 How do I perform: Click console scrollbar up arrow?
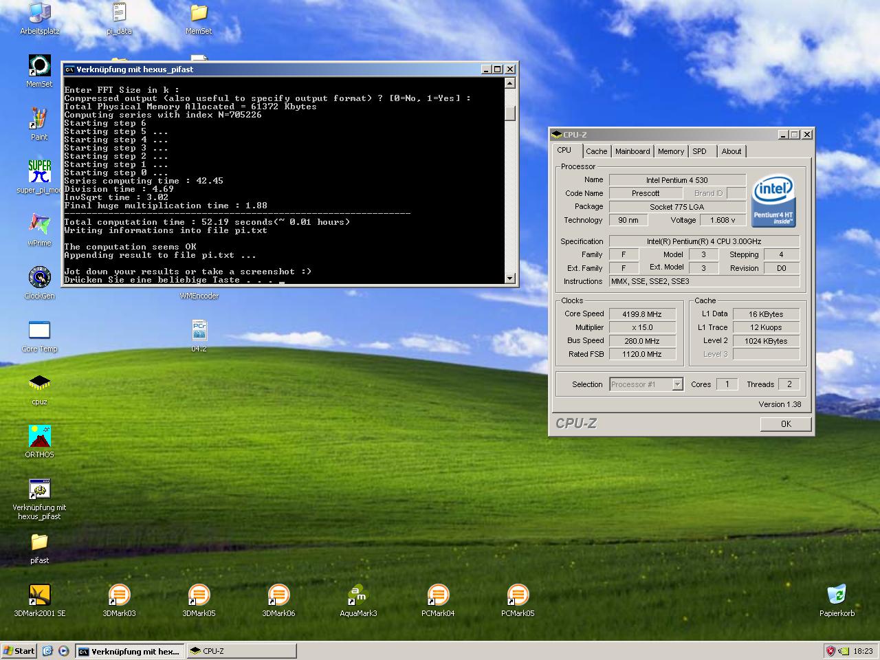(510, 83)
